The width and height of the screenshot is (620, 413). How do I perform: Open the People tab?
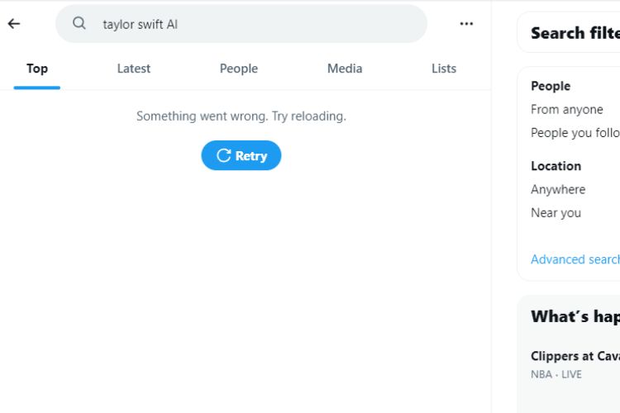tap(239, 69)
